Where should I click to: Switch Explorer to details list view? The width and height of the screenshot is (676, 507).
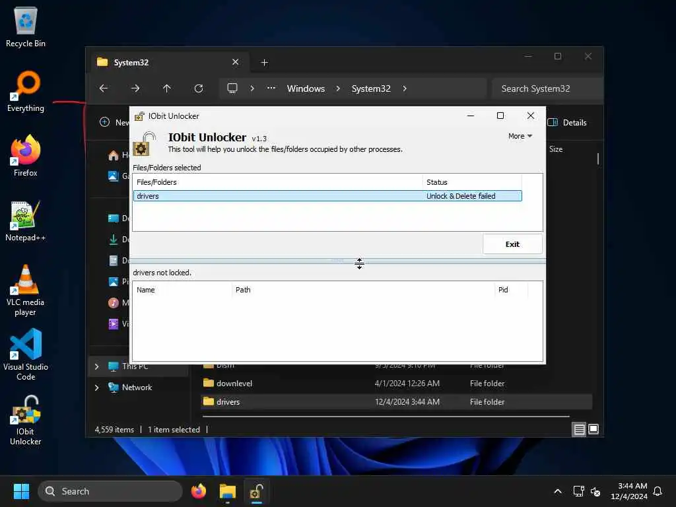[x=579, y=429]
